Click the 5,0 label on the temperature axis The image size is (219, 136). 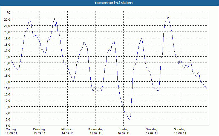(x=7, y=125)
